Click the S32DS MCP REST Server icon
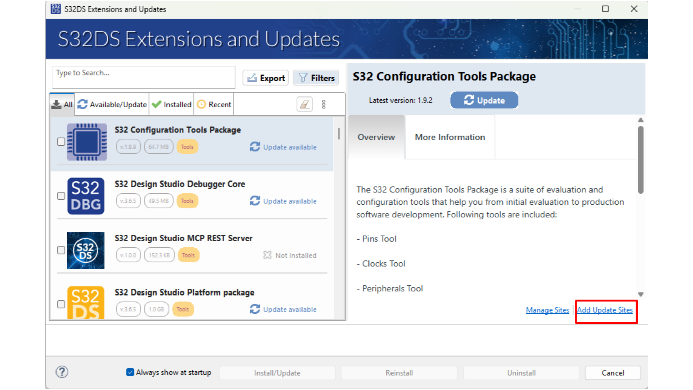Viewport: 693px width, 390px height. point(86,250)
